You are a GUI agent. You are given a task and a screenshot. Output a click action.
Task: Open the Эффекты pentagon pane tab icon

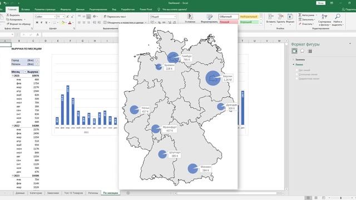(302, 51)
